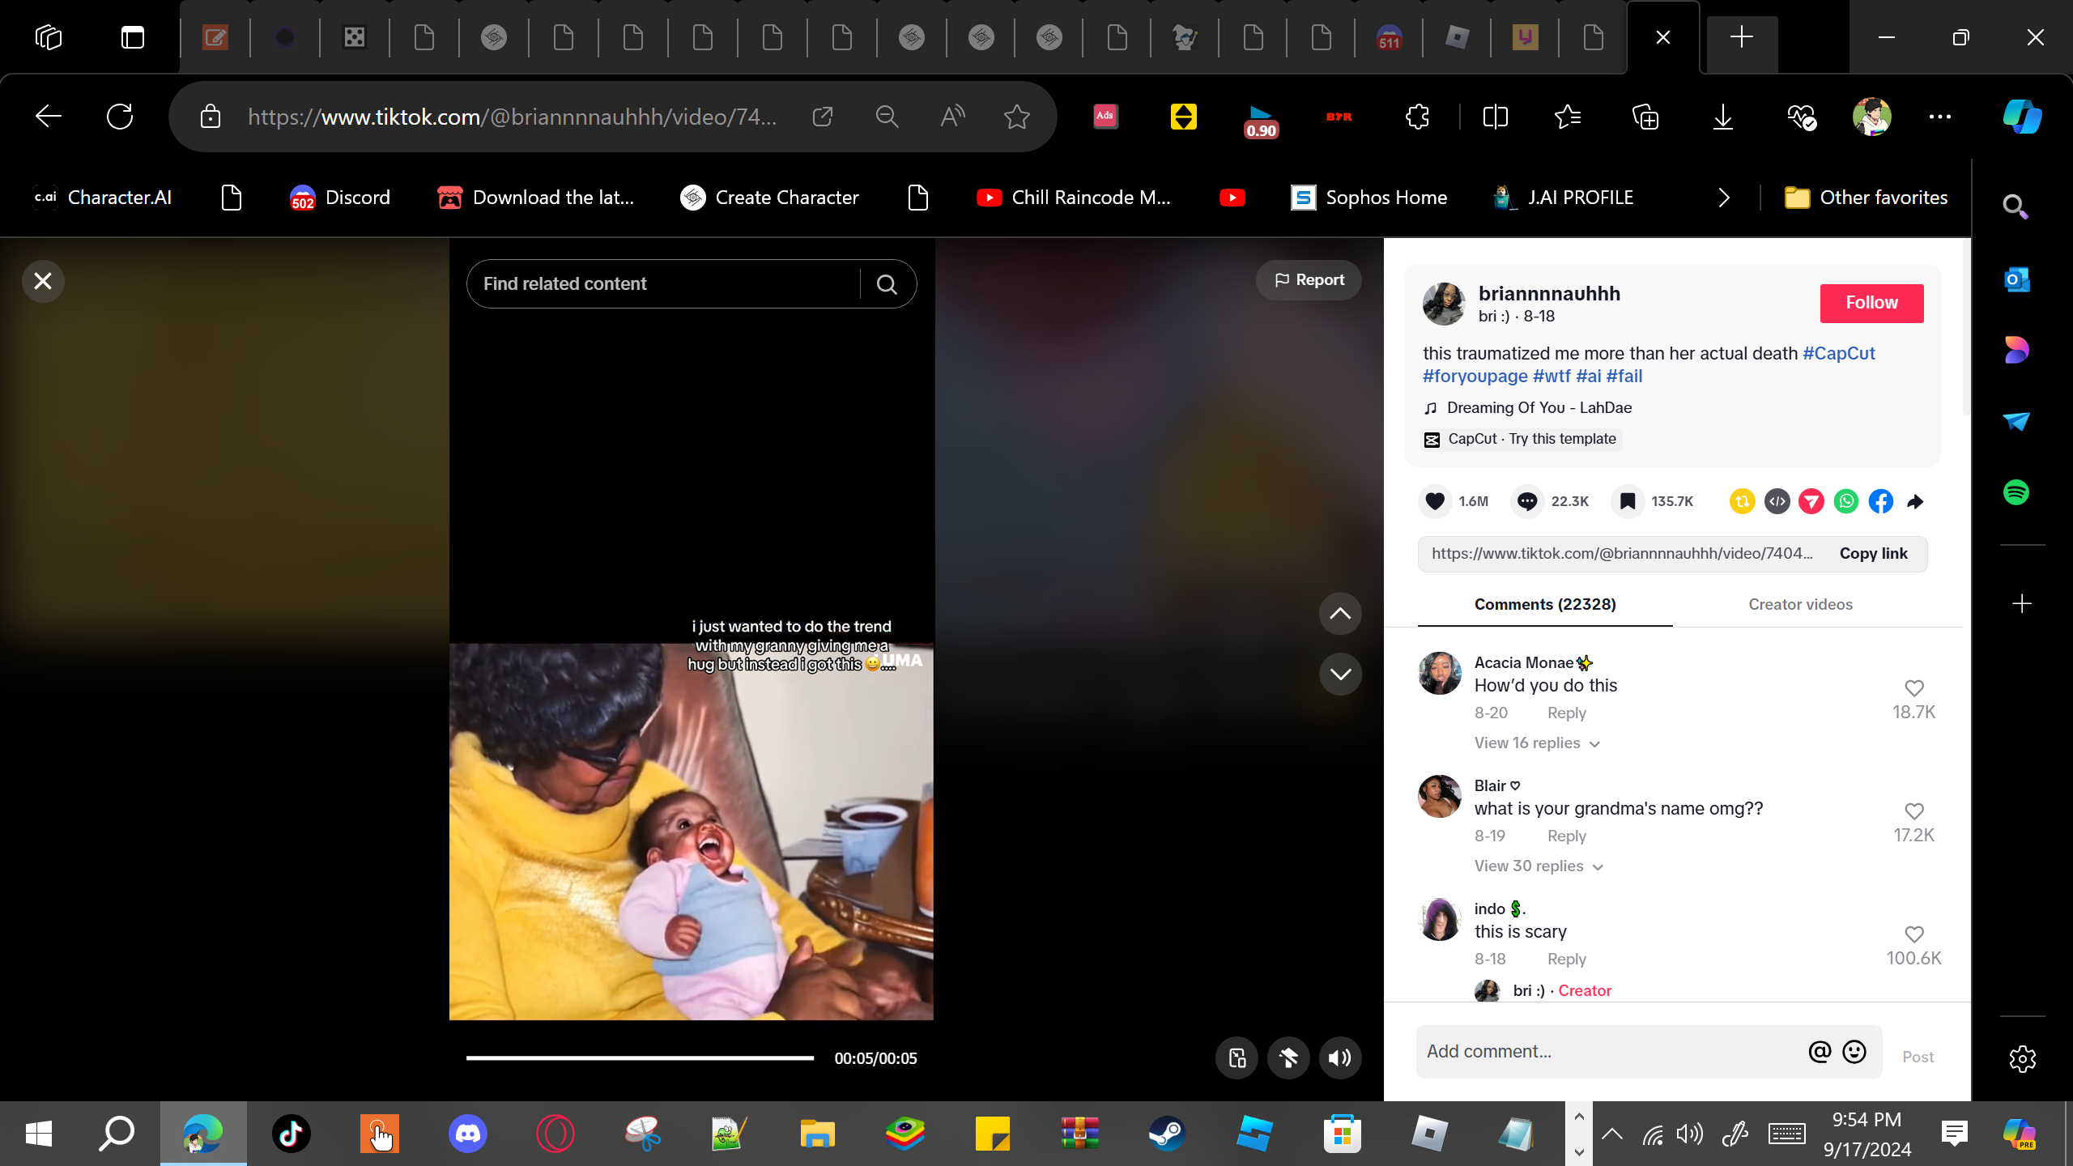Bookmark the video to favorites
Image resolution: width=2073 pixels, height=1166 pixels.
tap(1627, 501)
